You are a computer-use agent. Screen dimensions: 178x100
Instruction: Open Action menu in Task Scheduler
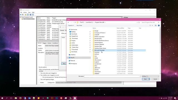(25, 12)
